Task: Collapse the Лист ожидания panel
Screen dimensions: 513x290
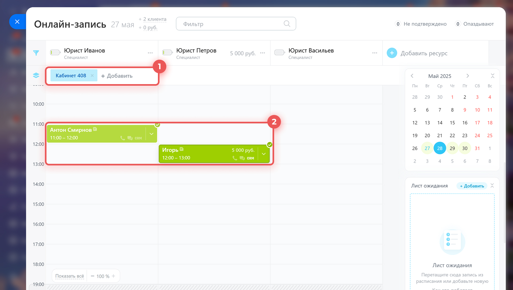Action: coord(492,186)
